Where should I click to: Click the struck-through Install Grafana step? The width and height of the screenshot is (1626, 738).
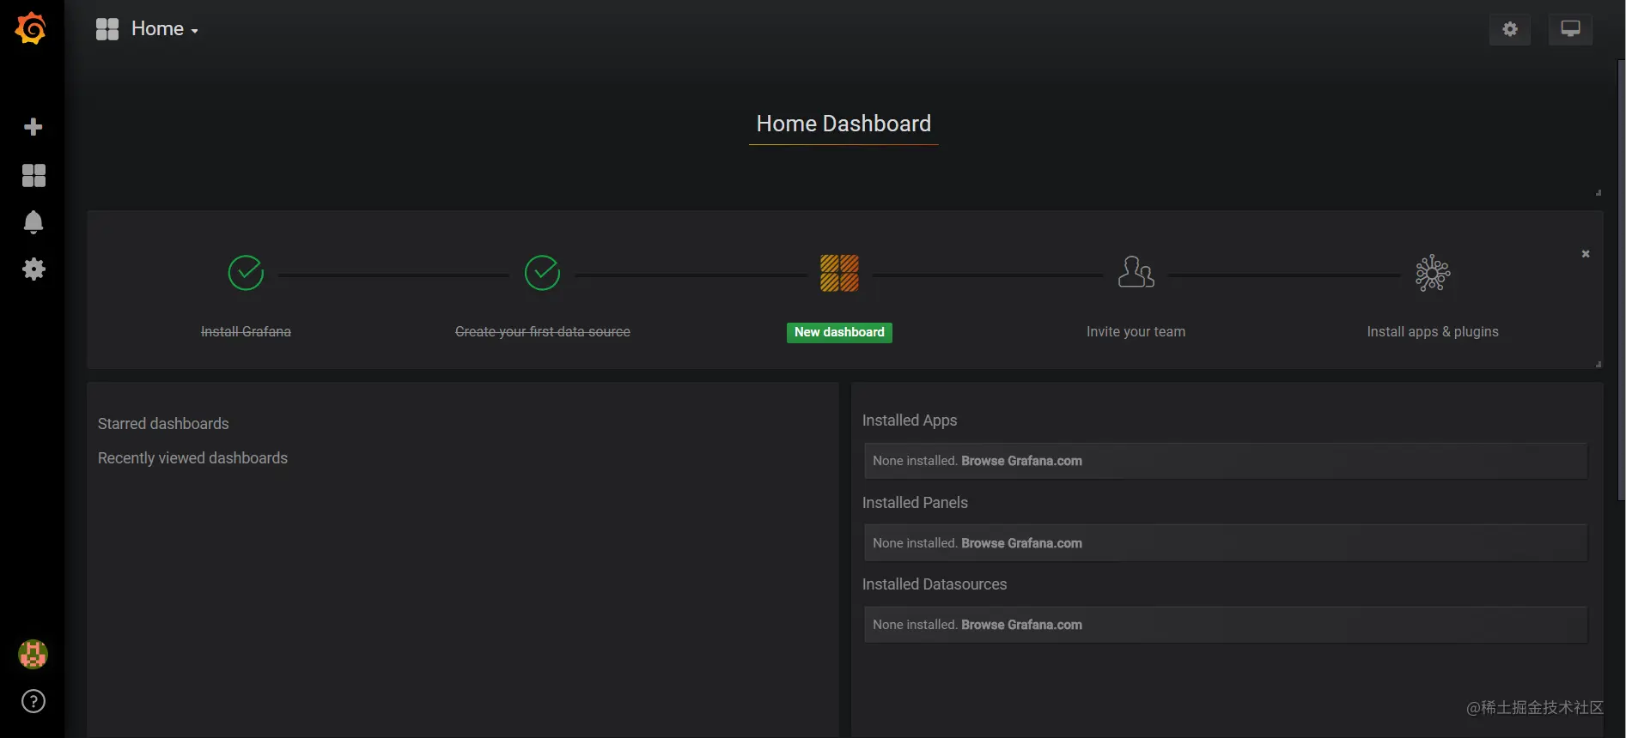[246, 332]
